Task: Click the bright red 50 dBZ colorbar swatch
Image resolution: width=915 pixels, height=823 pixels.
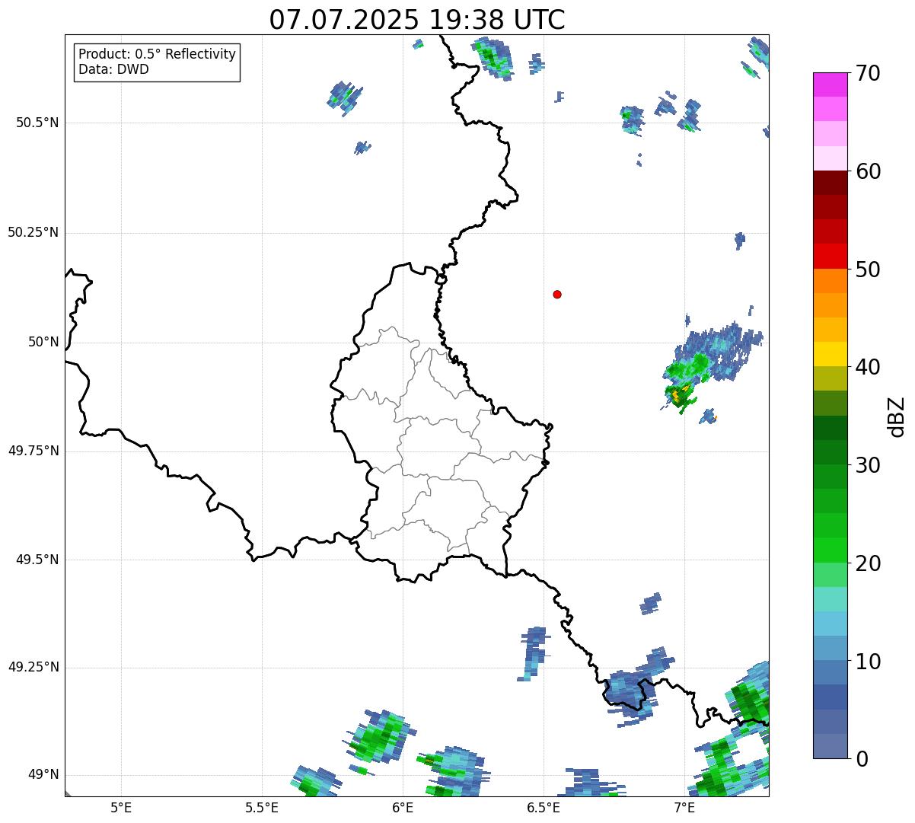Action: 831,256
